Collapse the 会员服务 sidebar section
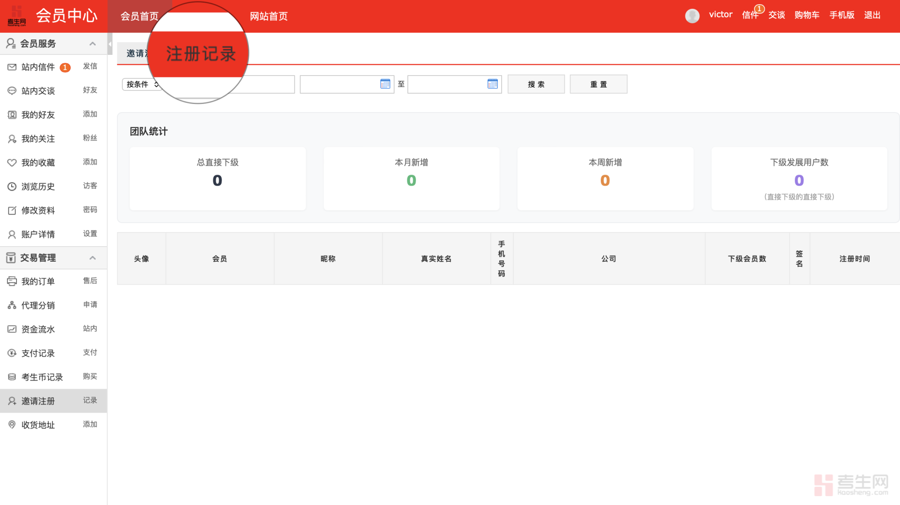 click(x=92, y=44)
